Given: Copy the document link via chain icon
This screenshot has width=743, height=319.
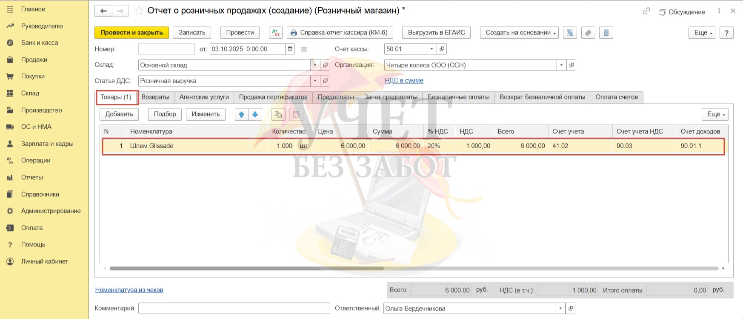Looking at the screenshot, I should (646, 11).
